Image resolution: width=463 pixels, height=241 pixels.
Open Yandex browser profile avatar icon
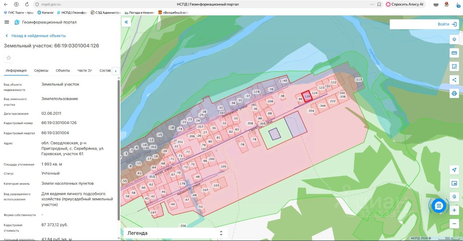coord(447,4)
